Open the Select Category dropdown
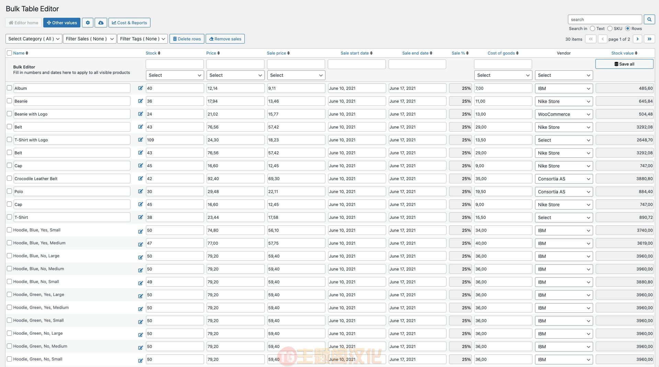659x367 pixels. click(x=34, y=39)
